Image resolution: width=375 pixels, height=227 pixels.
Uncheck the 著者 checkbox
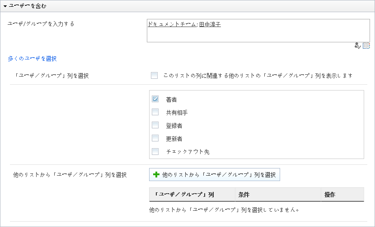coord(155,99)
